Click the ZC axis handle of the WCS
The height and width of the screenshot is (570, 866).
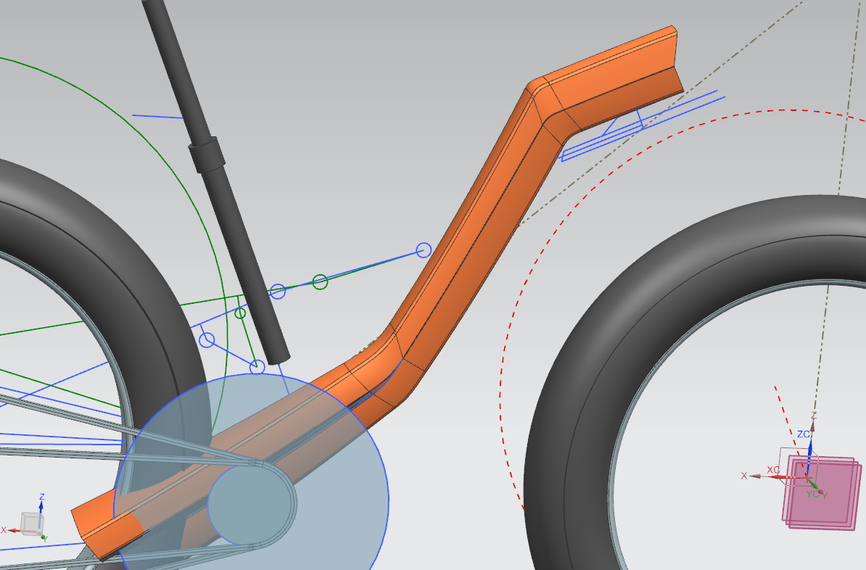coord(809,445)
